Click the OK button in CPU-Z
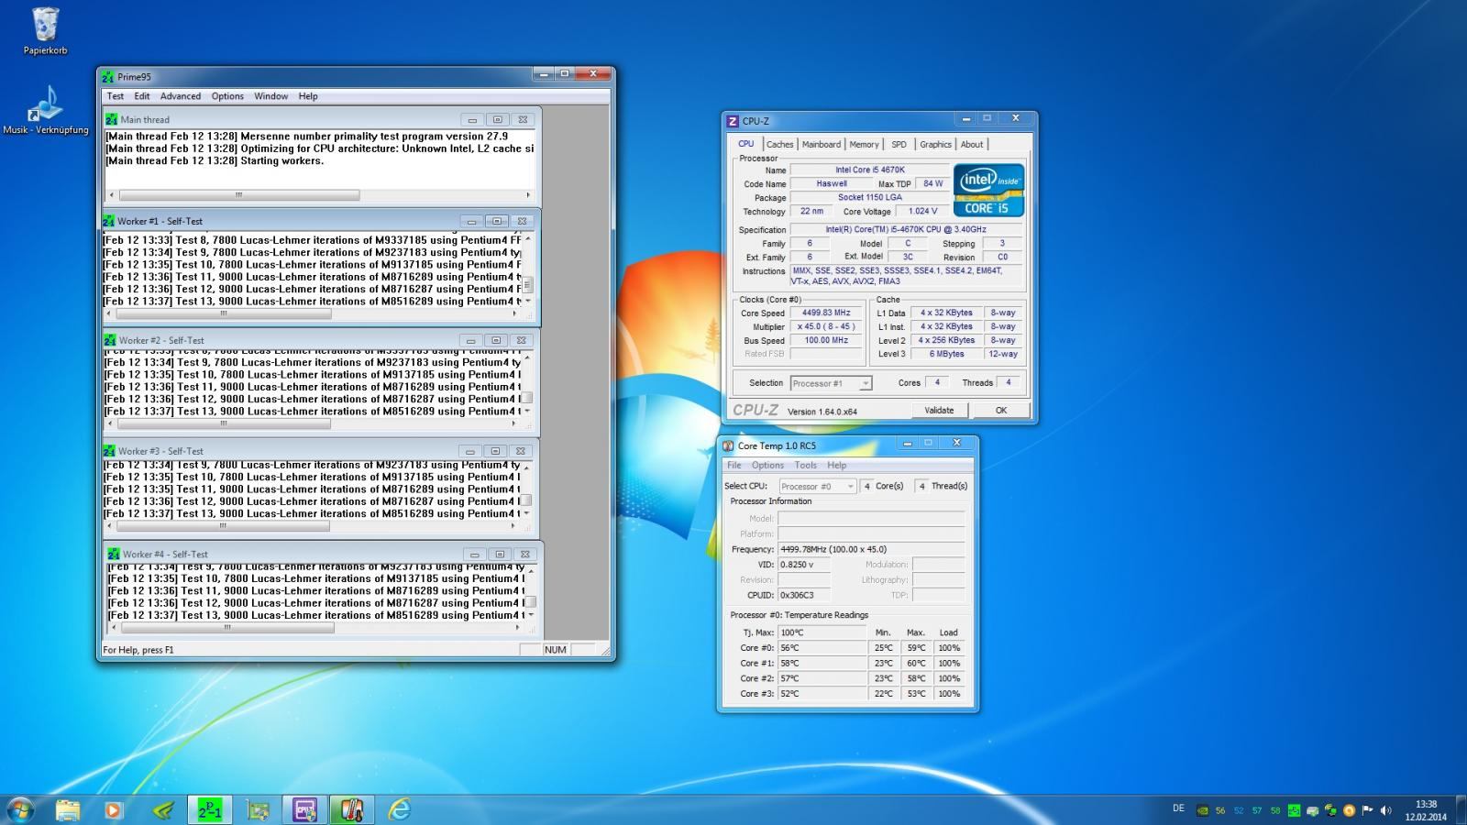Image resolution: width=1467 pixels, height=825 pixels. click(1000, 410)
